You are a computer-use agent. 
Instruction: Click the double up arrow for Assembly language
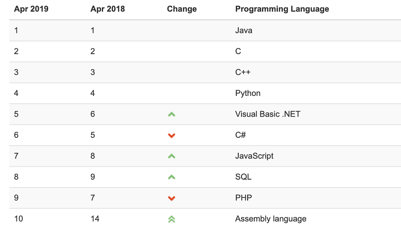(x=172, y=219)
